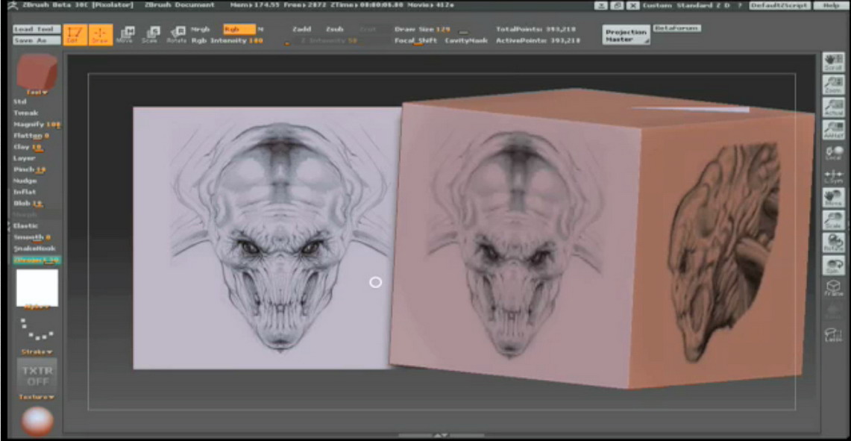Click the Spin icon in right shelf

[x=833, y=266]
